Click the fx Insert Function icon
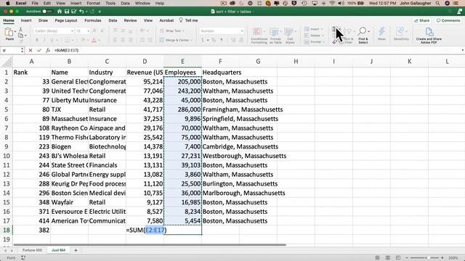 pyautogui.click(x=48, y=51)
